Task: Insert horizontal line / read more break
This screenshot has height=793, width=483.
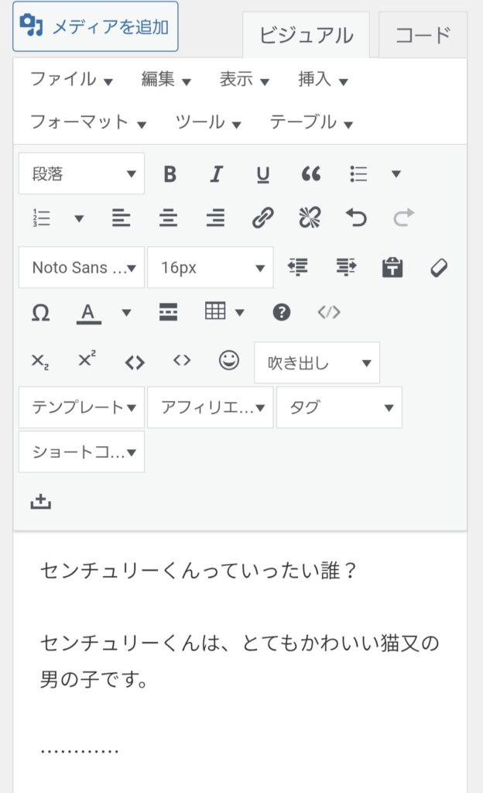Action: tap(168, 313)
